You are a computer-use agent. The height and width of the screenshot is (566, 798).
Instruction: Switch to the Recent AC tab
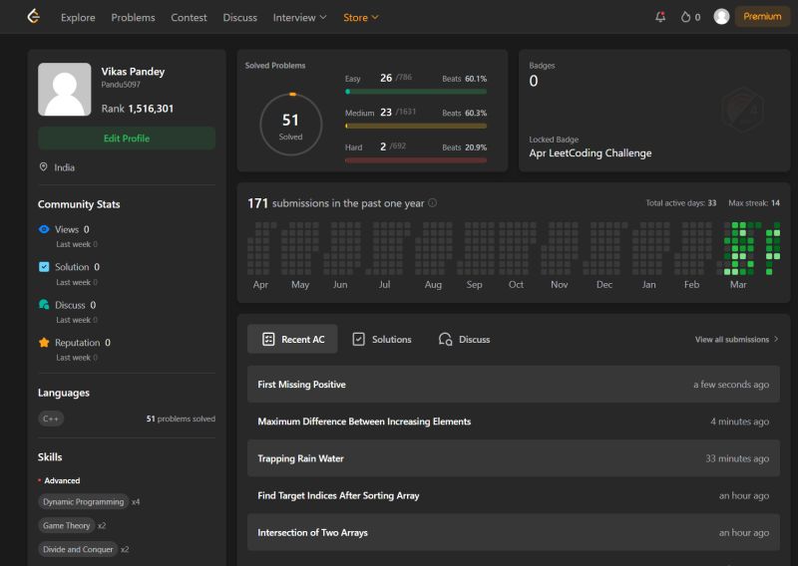tap(292, 339)
